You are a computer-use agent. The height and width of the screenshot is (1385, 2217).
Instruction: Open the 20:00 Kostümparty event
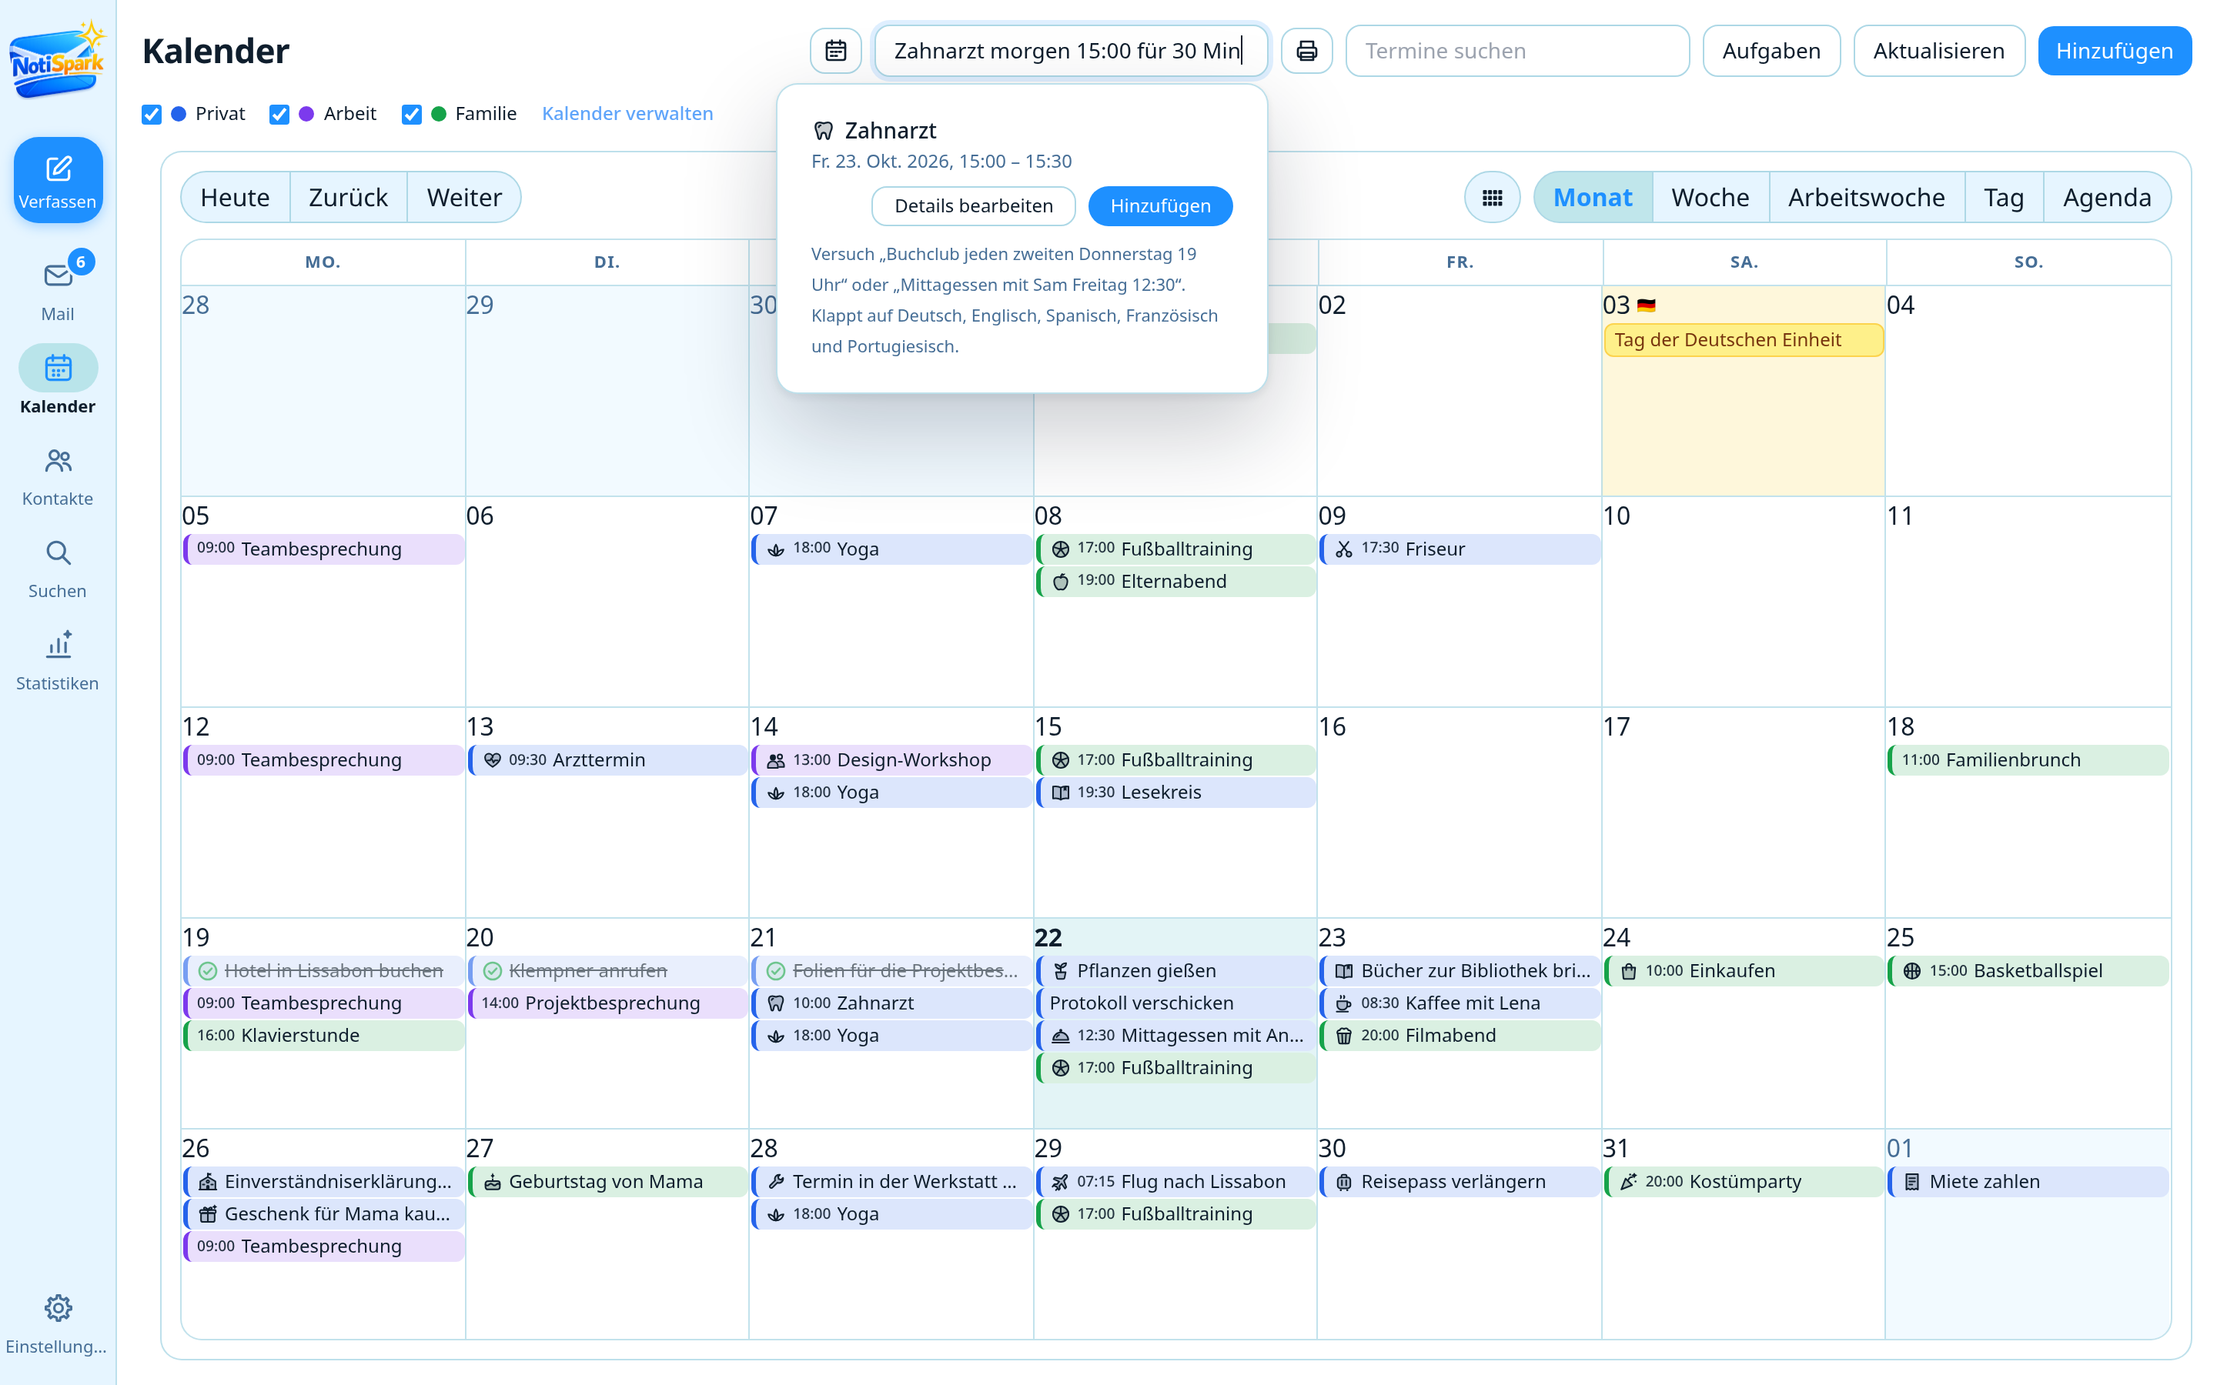1744,1181
